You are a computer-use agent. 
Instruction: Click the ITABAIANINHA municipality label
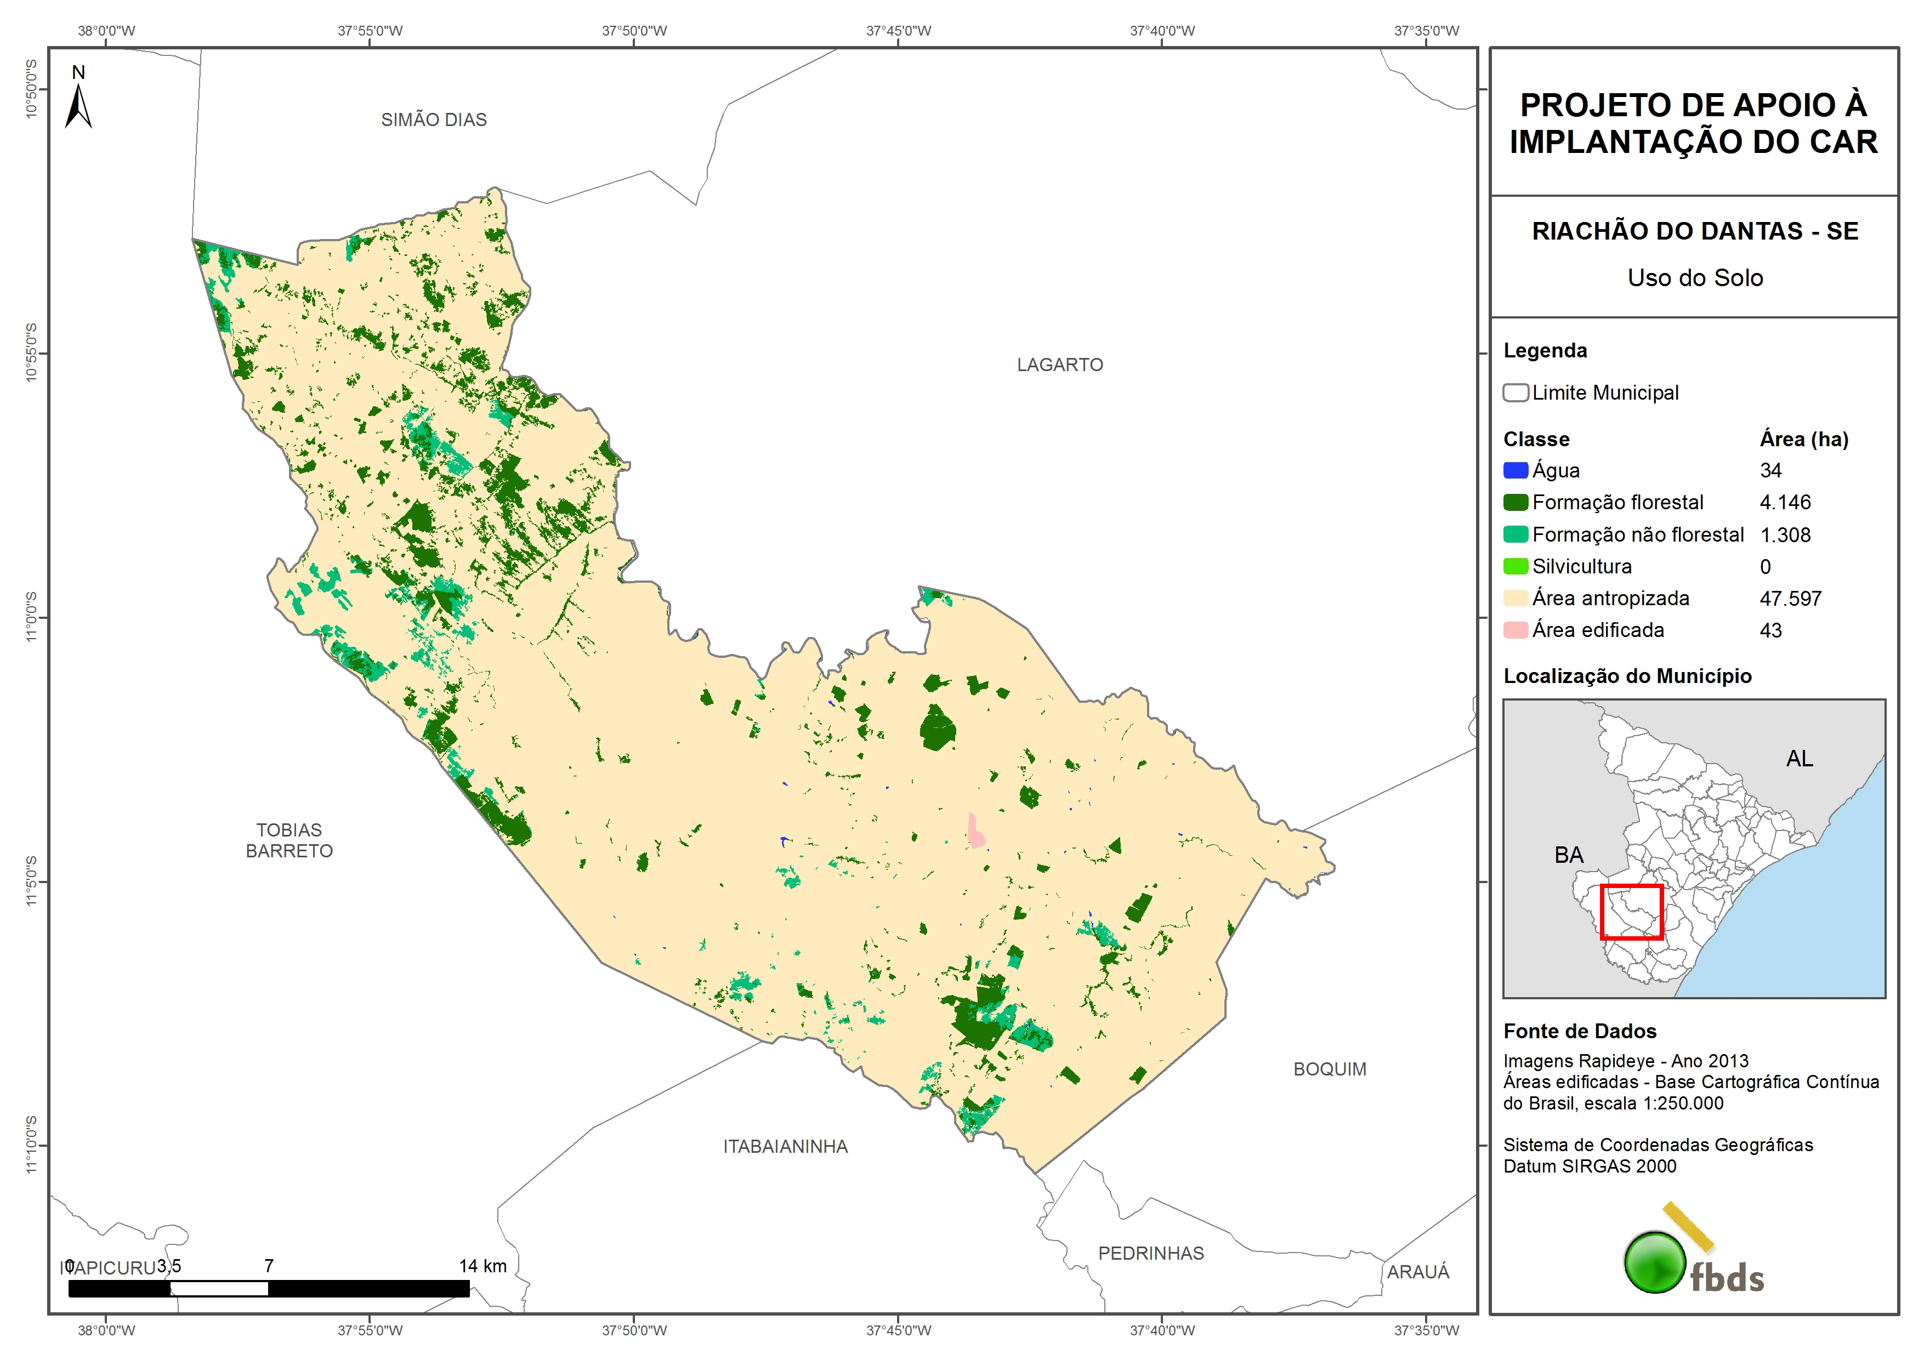point(785,1146)
